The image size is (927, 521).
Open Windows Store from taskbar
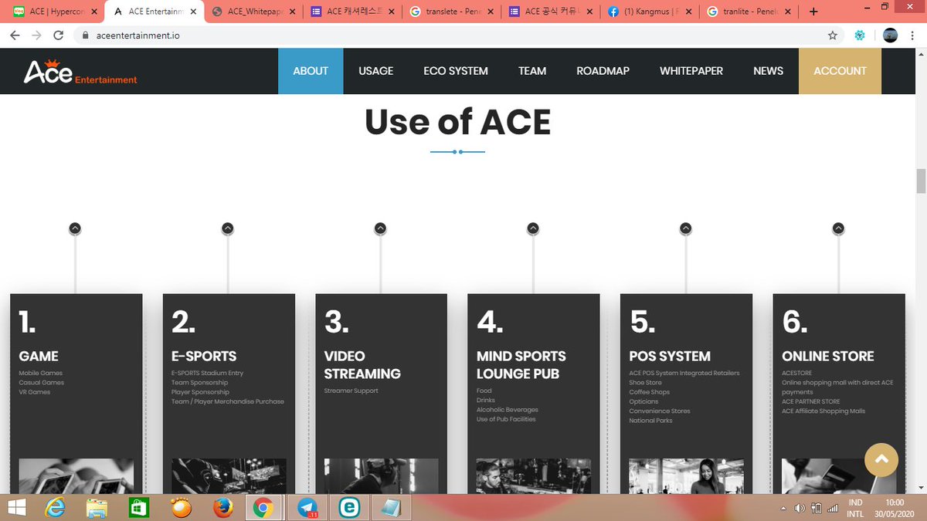pyautogui.click(x=138, y=508)
